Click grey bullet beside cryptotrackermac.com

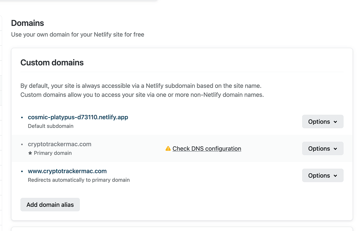click(x=22, y=145)
